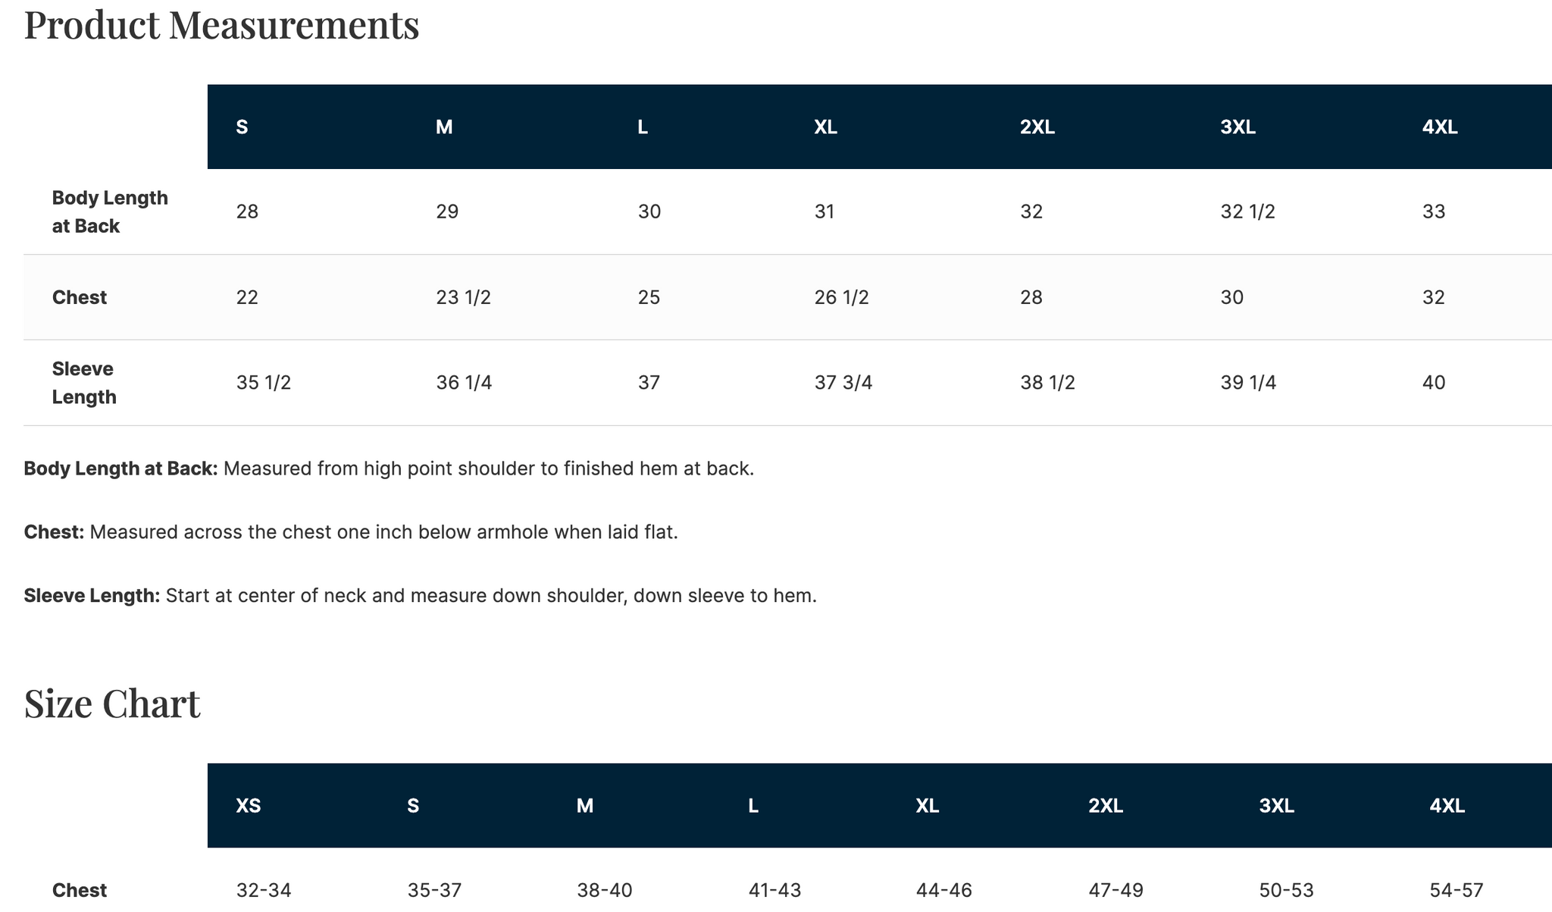Select the Sleeve Length row label in table
Viewport: 1552px width, 912px height.
[x=83, y=383]
